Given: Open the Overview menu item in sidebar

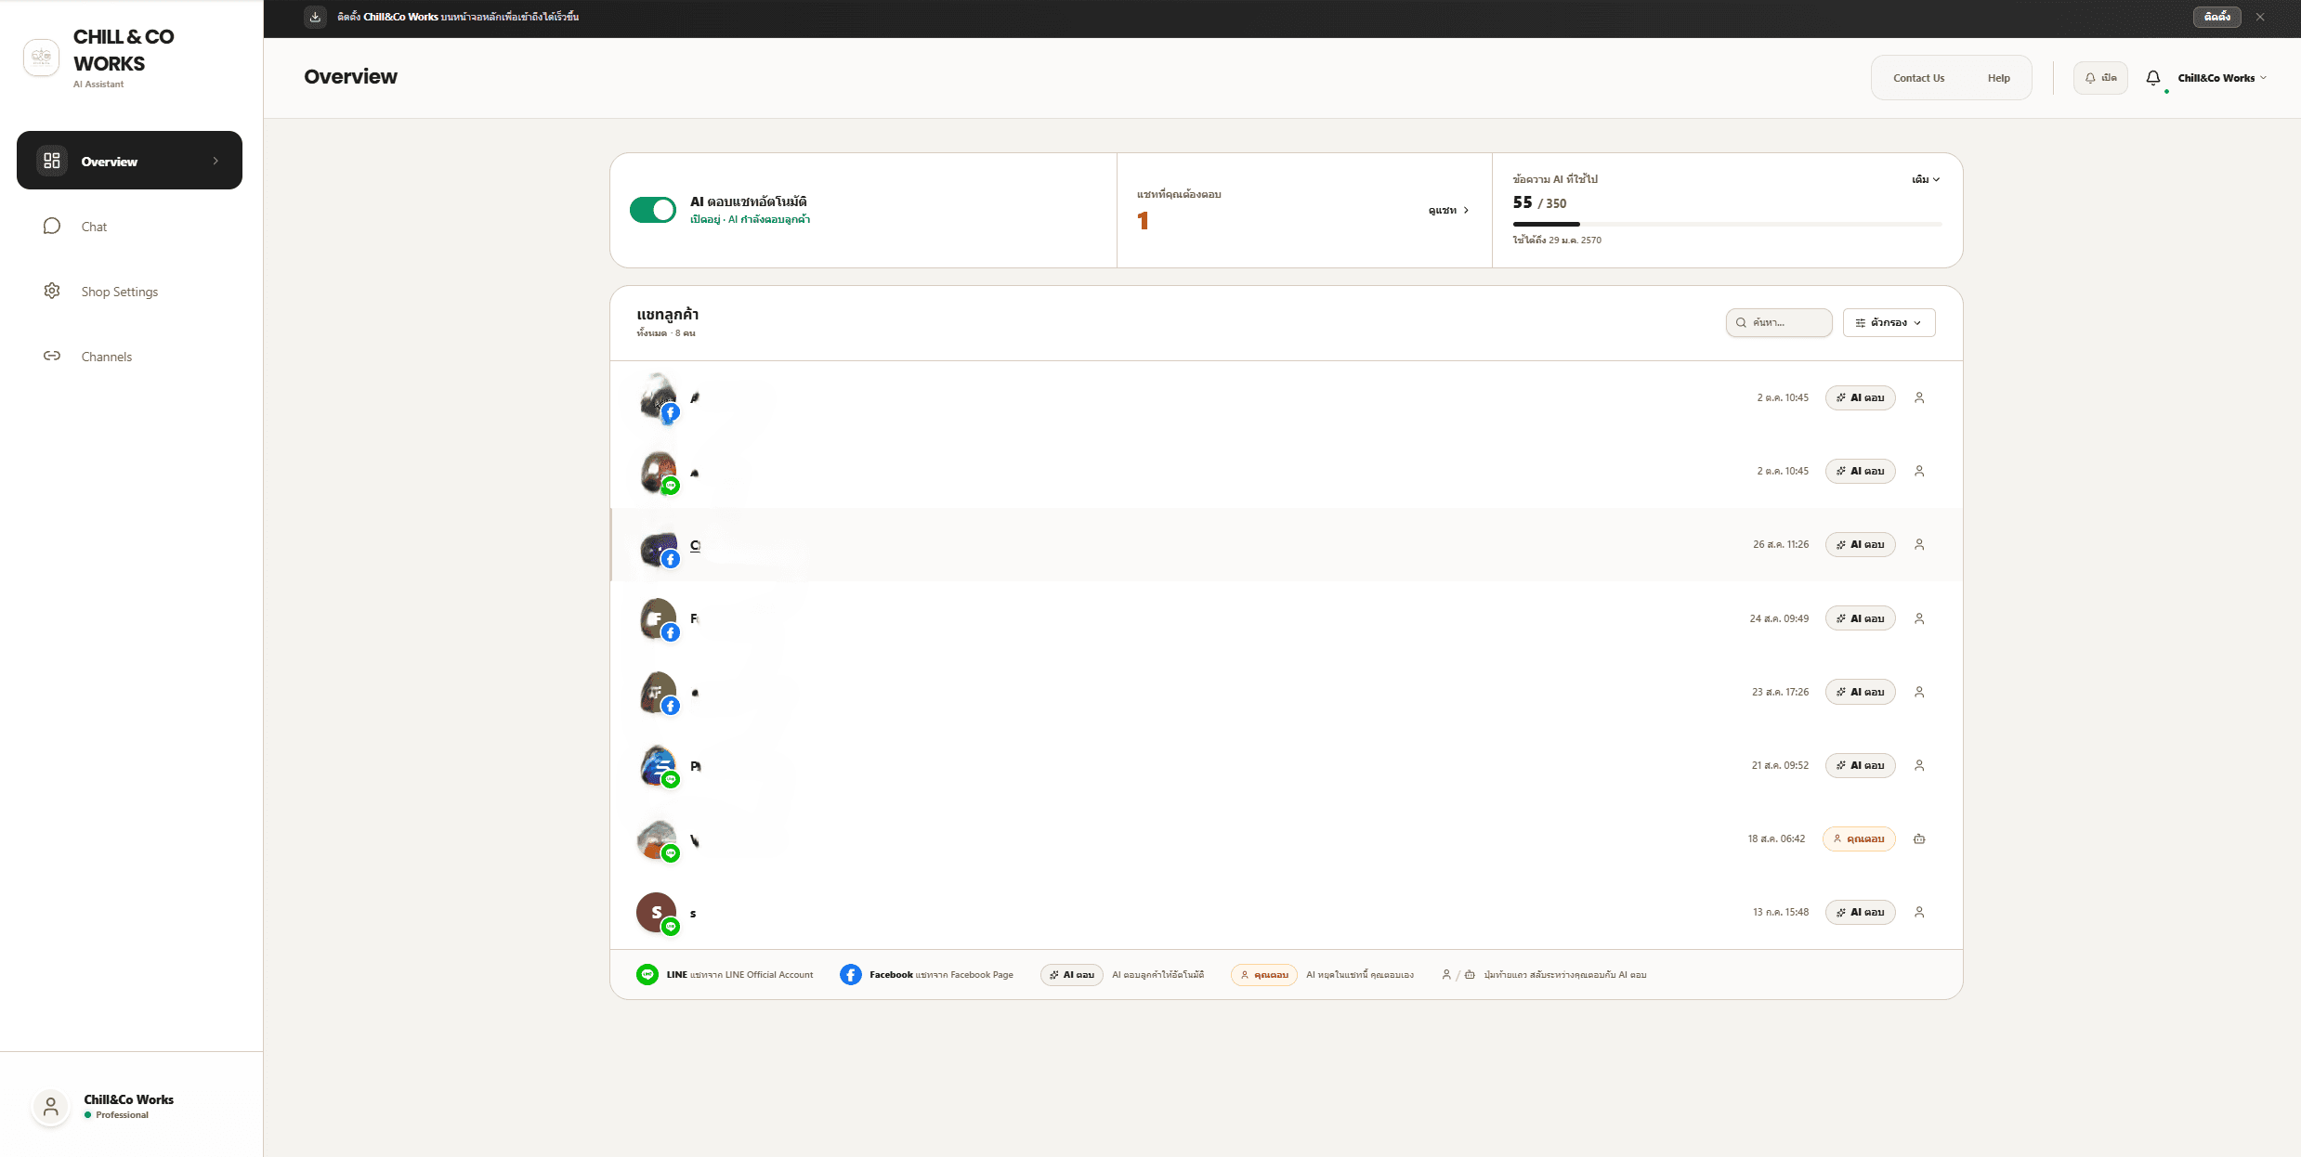Looking at the screenshot, I should pos(129,161).
